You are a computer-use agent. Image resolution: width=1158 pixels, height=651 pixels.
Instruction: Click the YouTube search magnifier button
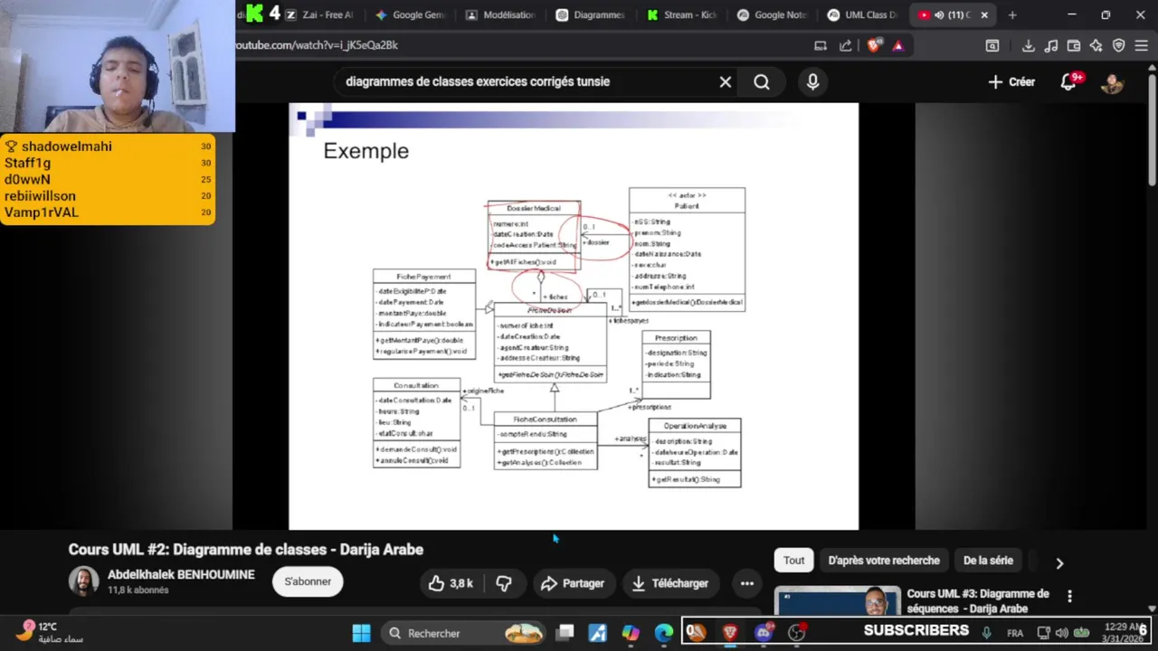(762, 82)
